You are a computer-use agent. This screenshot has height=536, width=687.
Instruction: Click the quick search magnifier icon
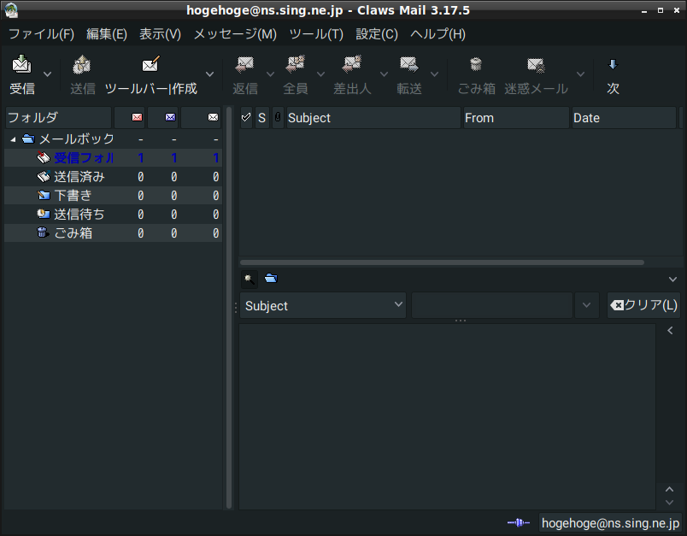250,279
